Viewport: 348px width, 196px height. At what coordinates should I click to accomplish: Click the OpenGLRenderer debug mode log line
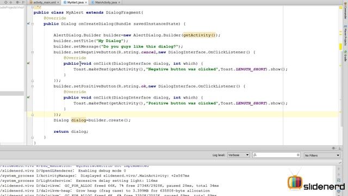63,170
